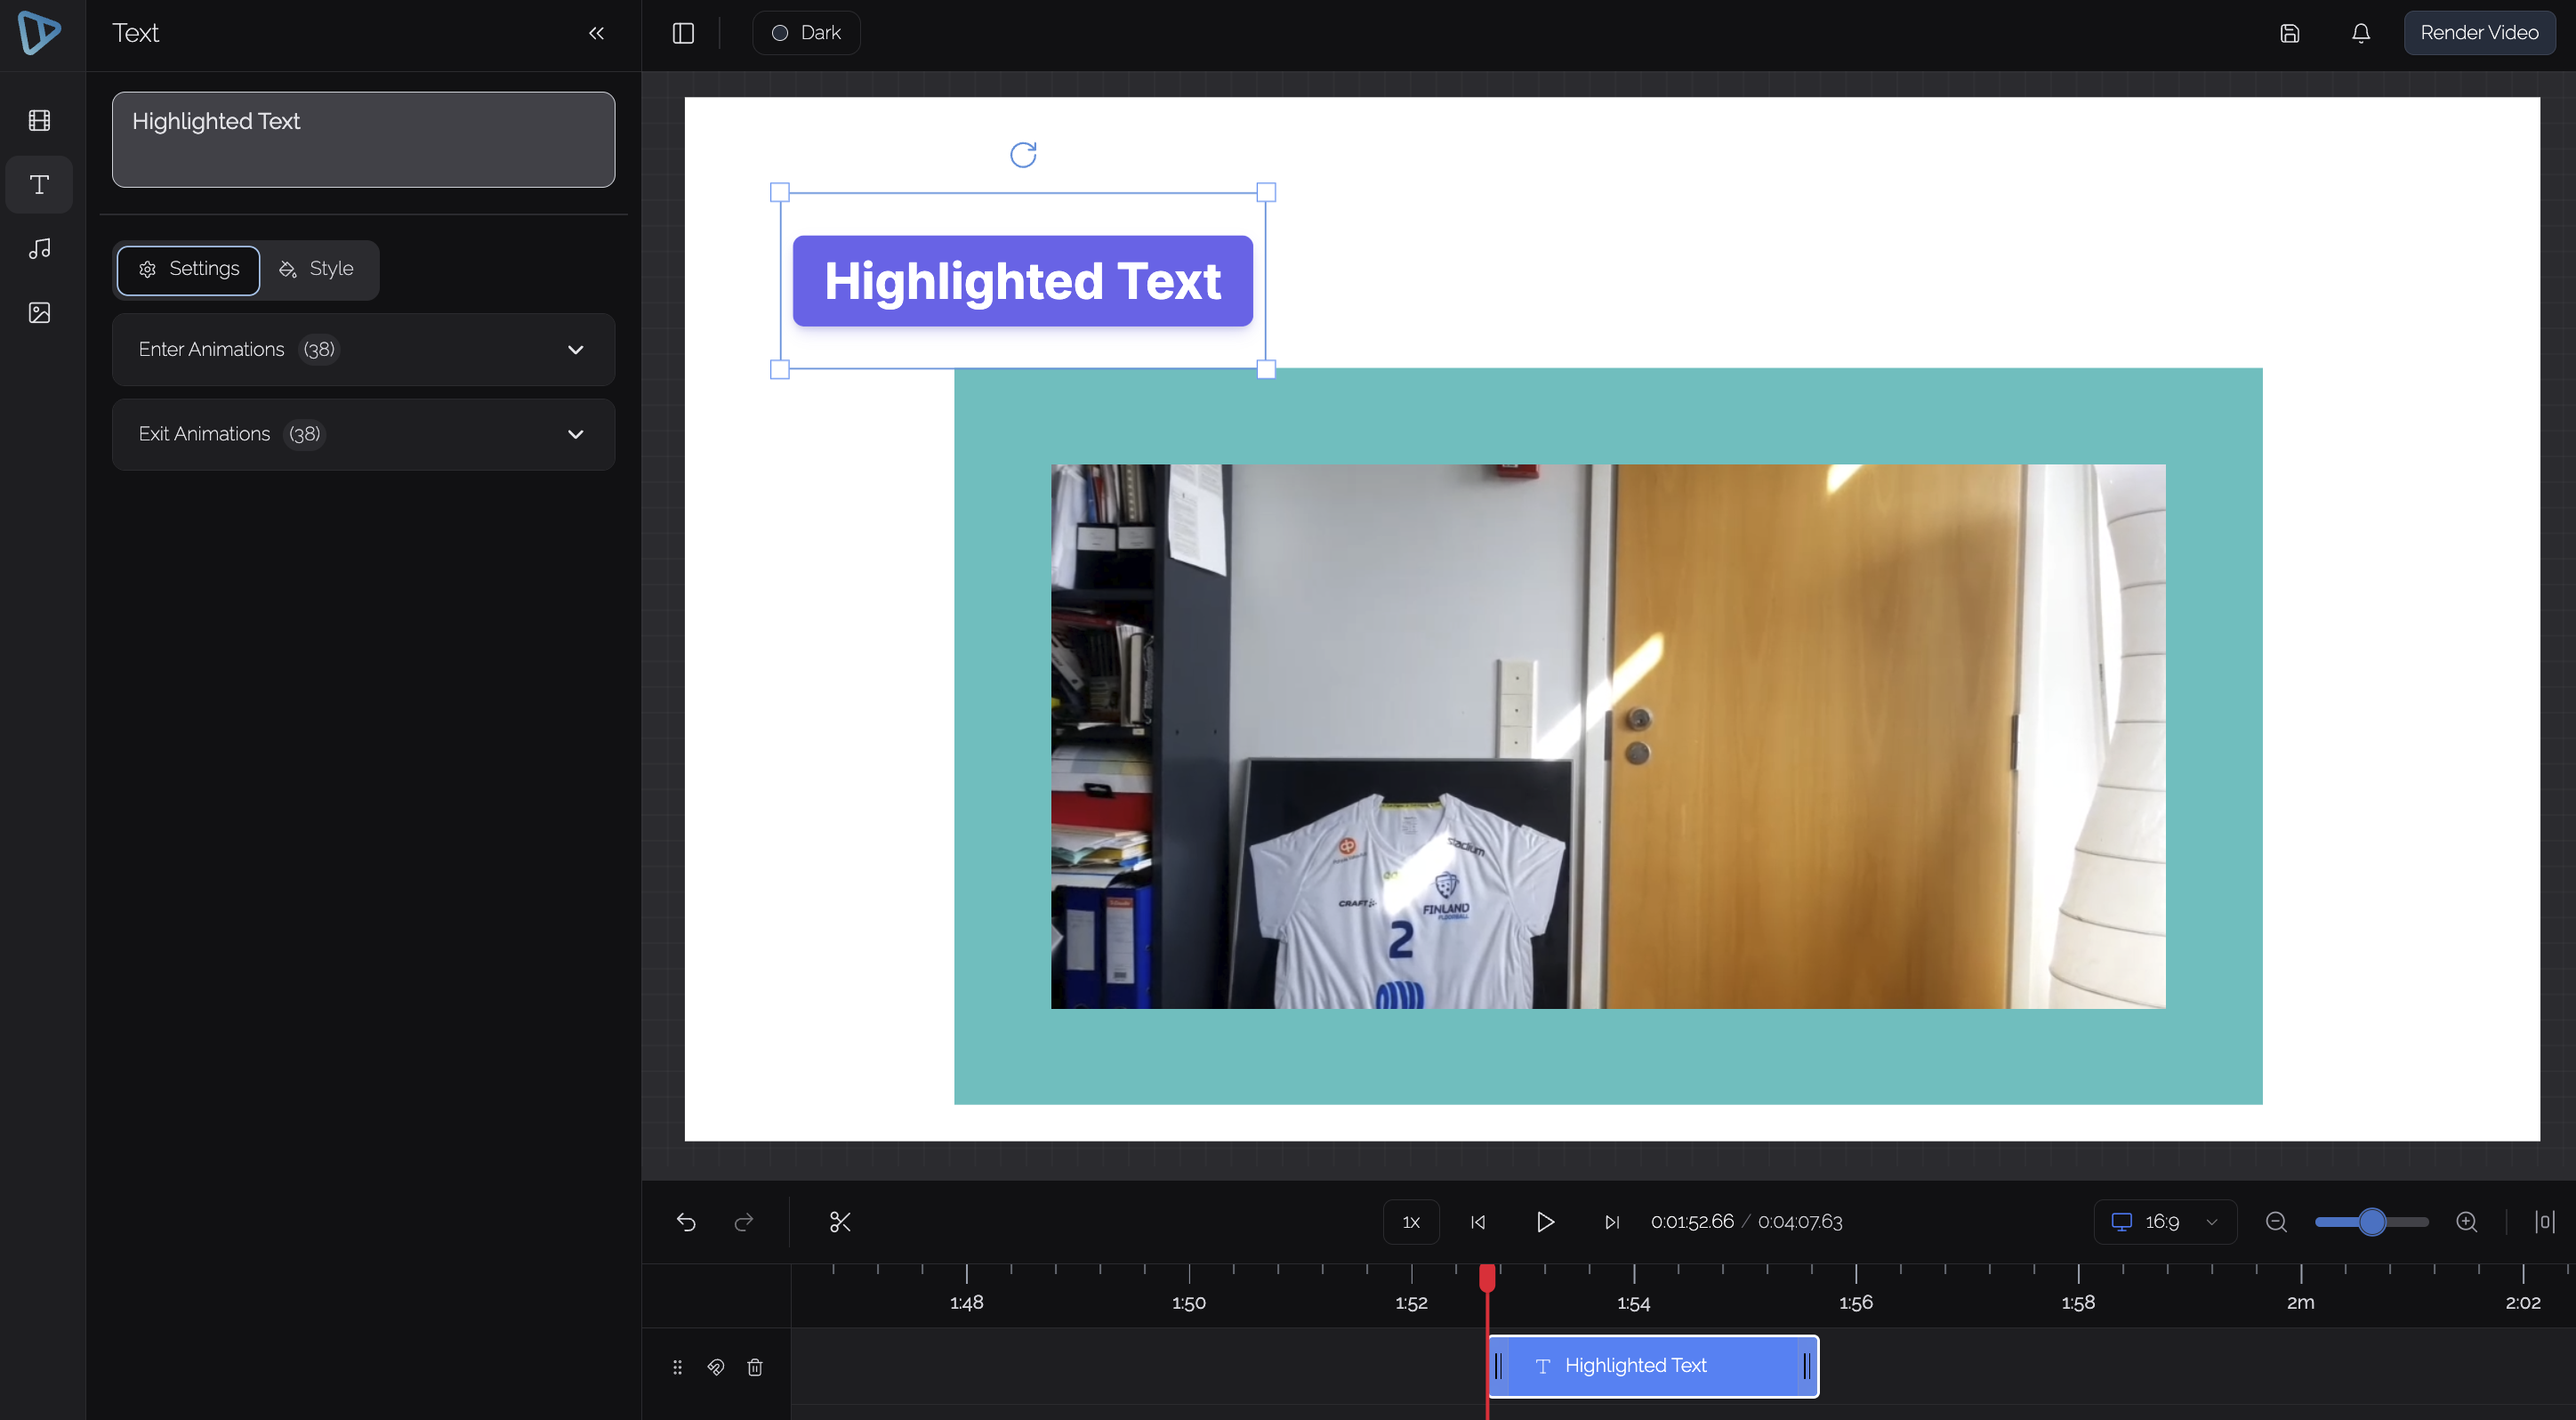Select the Settings tab
The height and width of the screenshot is (1420, 2576).
189,269
